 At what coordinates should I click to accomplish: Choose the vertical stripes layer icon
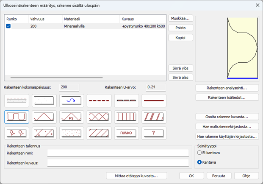[x=126, y=117]
